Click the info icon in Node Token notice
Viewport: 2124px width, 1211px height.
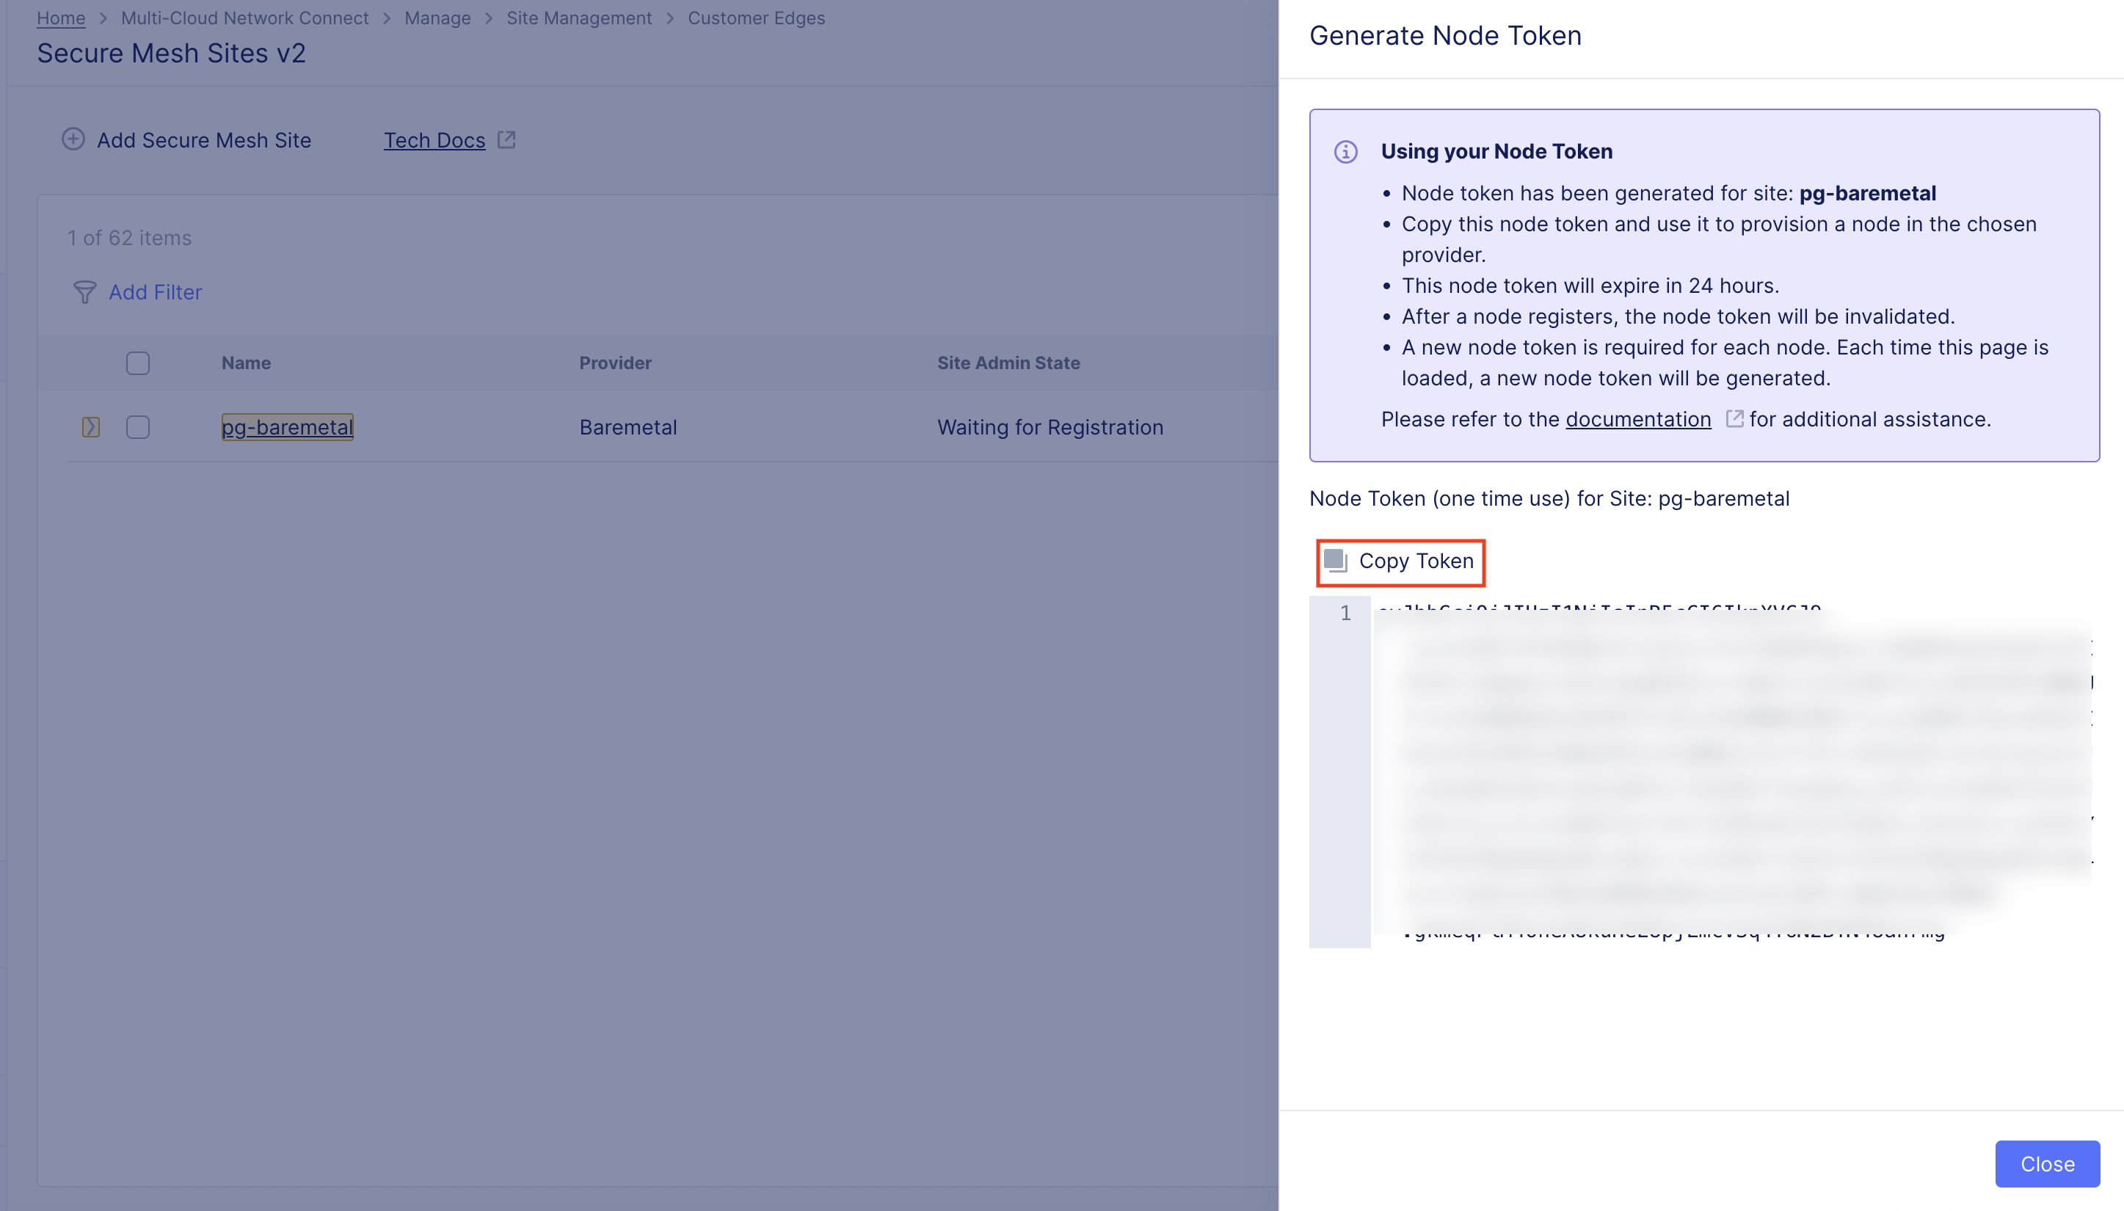[x=1345, y=151]
